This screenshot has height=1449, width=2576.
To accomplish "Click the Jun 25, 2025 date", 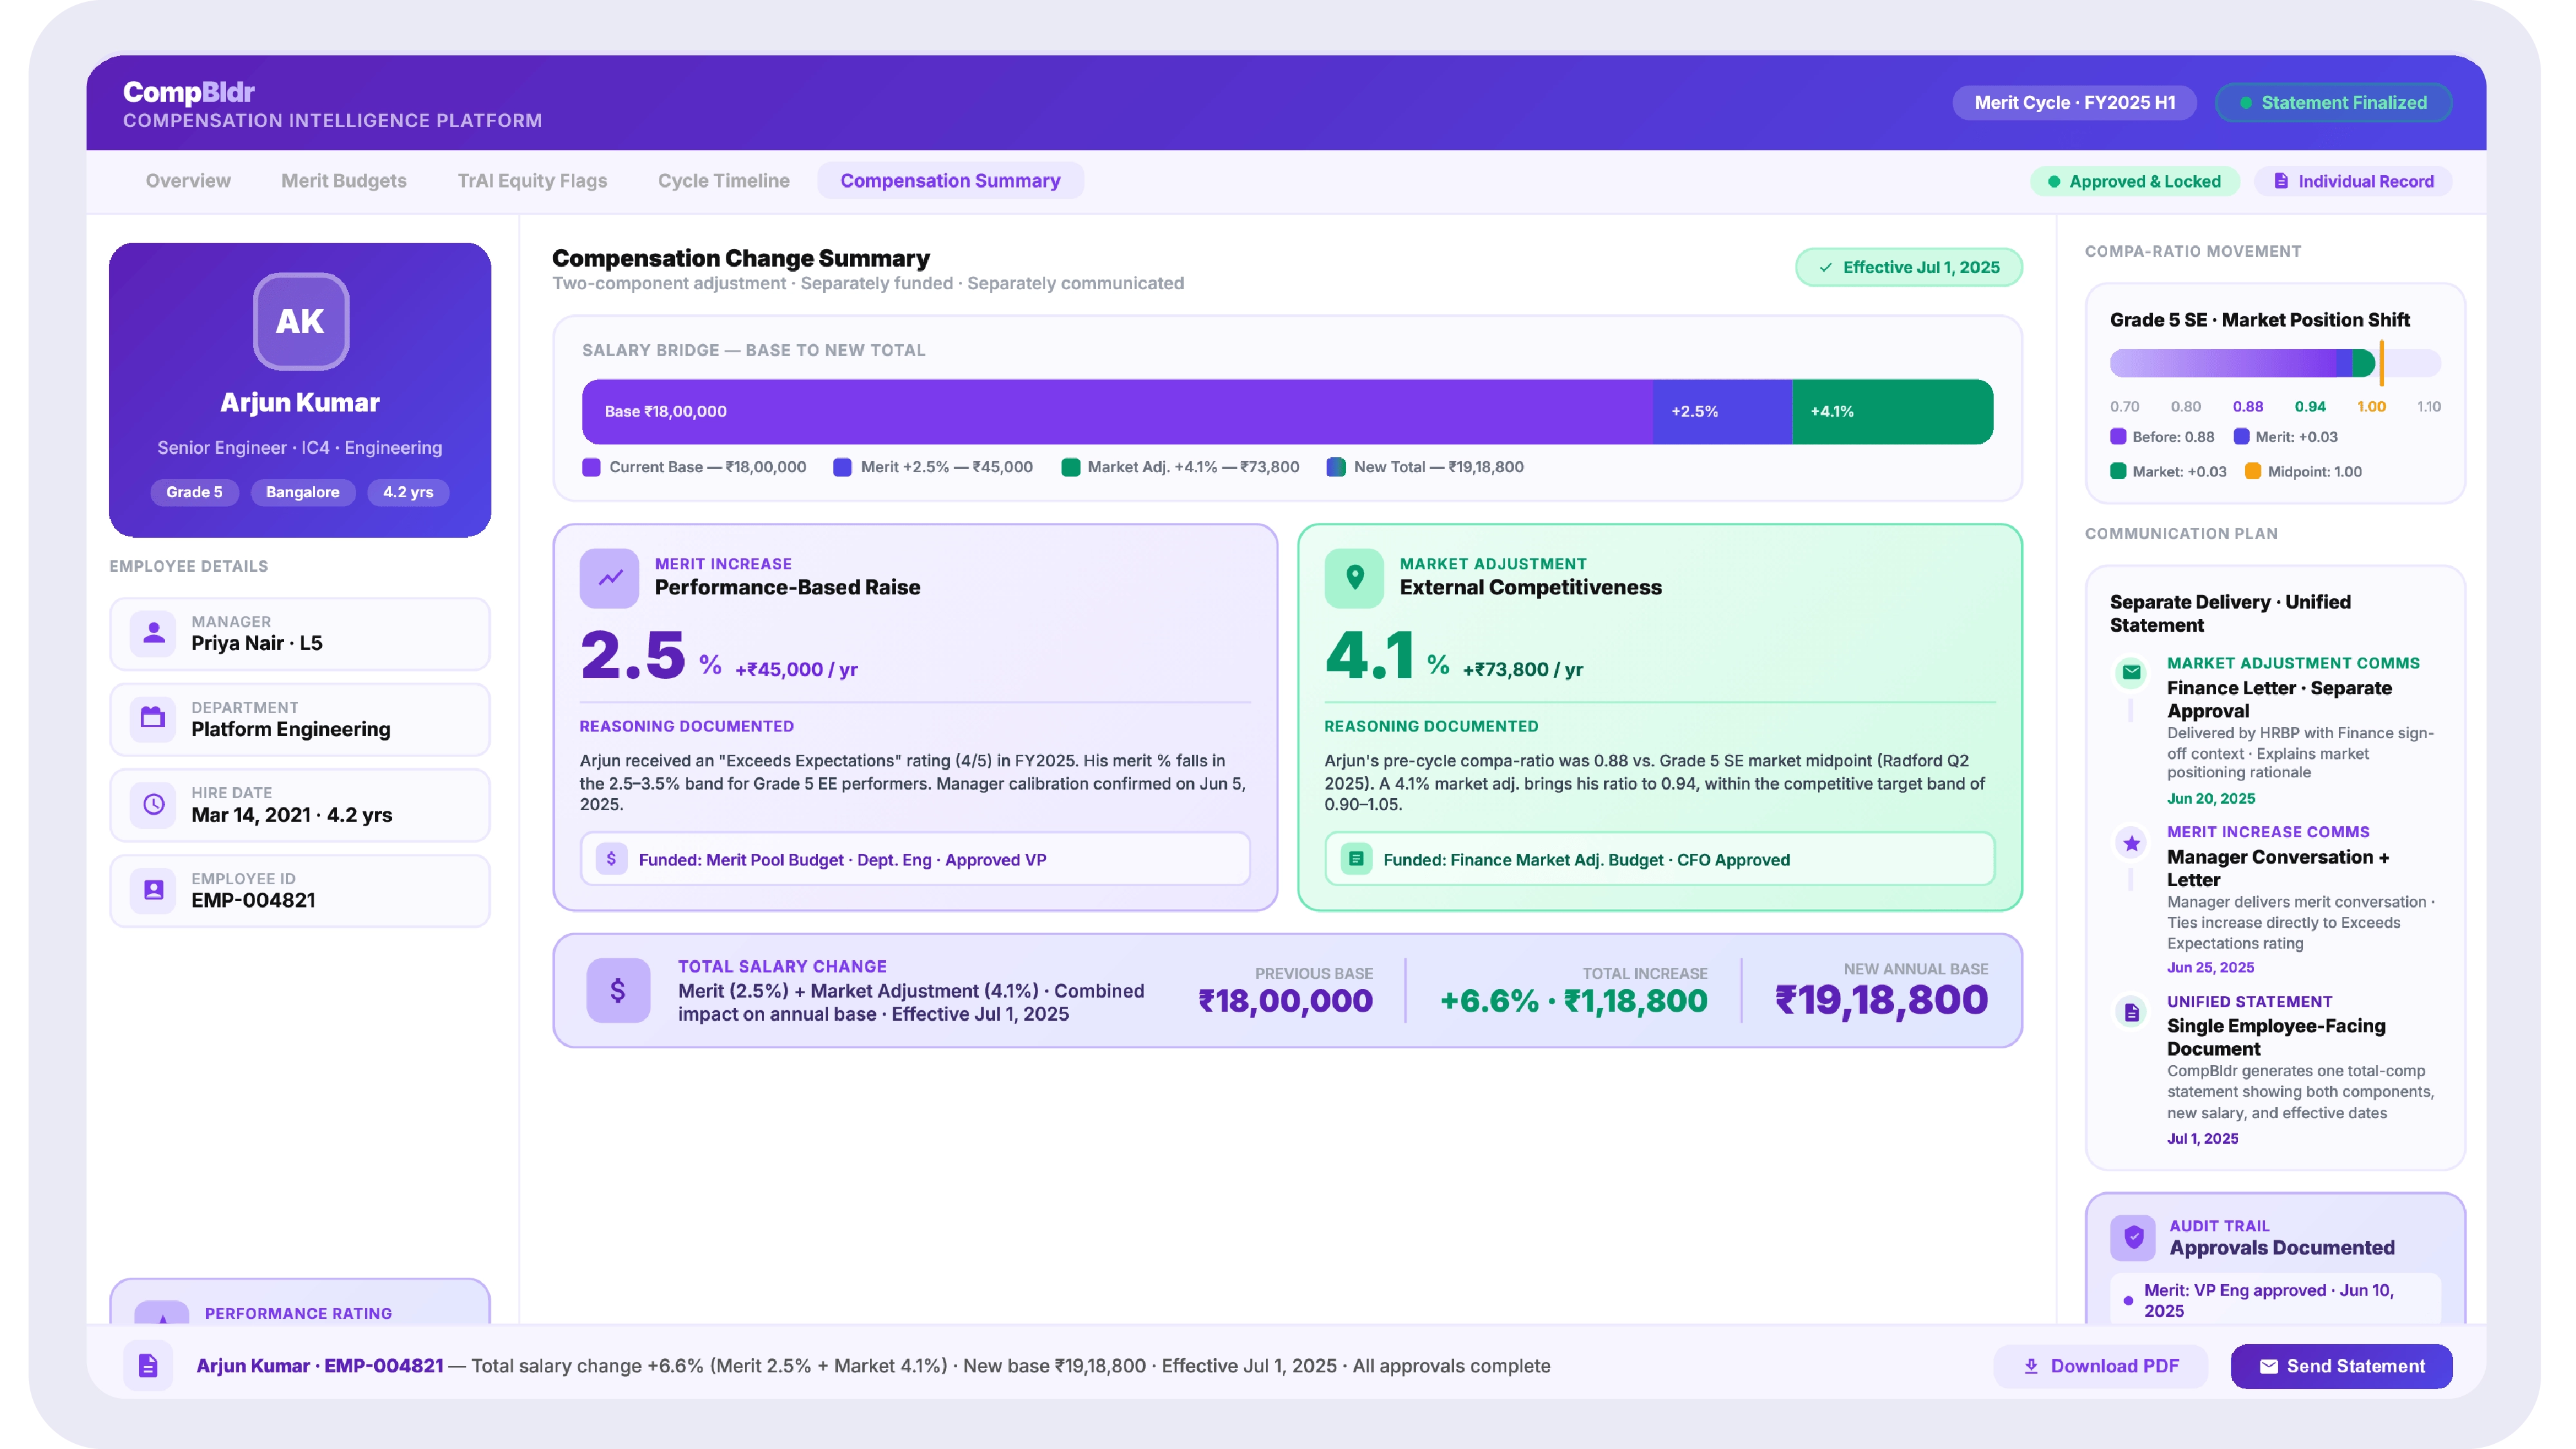I will point(2210,967).
